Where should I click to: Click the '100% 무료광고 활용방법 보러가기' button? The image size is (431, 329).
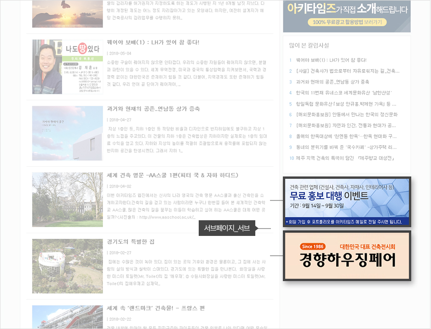point(346,22)
